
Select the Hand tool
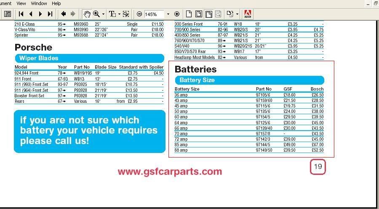click(86, 14)
